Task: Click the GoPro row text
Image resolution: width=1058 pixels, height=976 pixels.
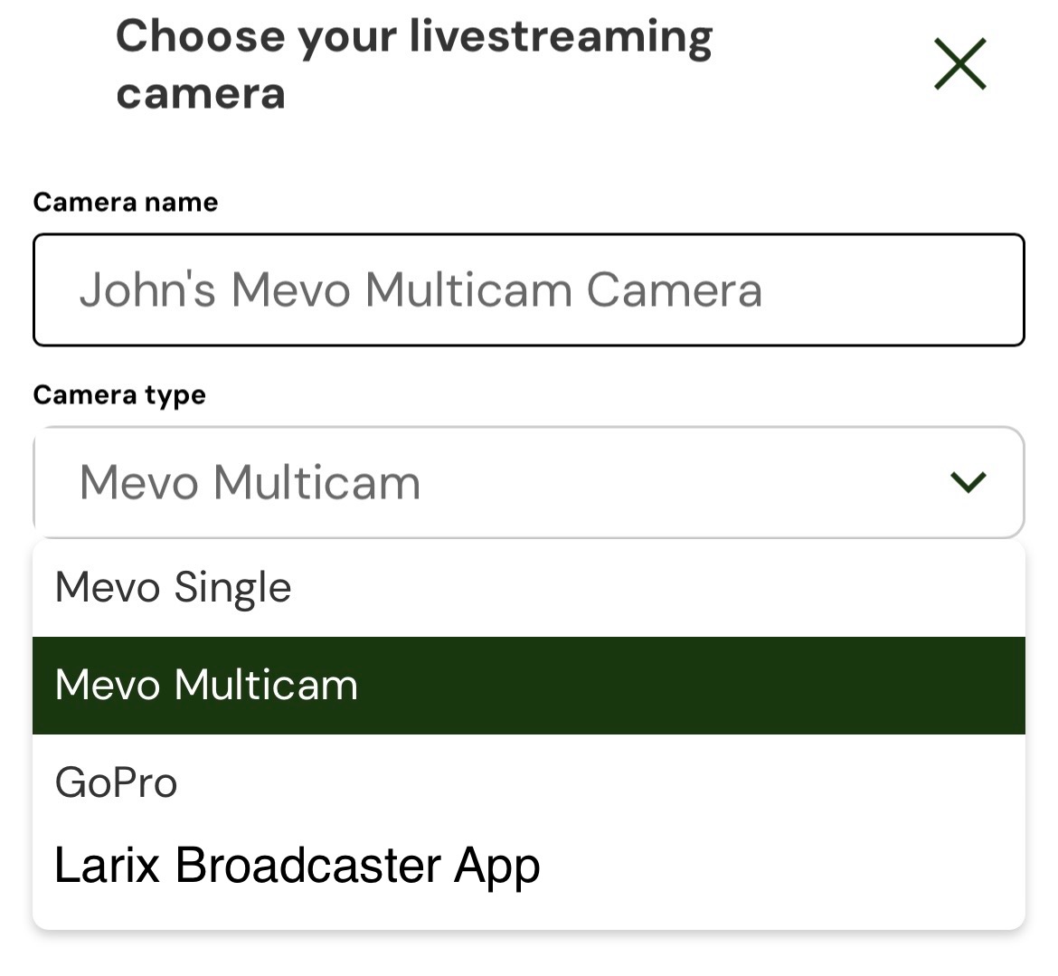Action: [x=116, y=782]
